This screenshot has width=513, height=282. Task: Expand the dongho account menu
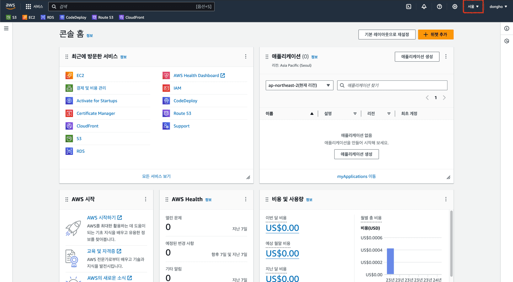(498, 6)
